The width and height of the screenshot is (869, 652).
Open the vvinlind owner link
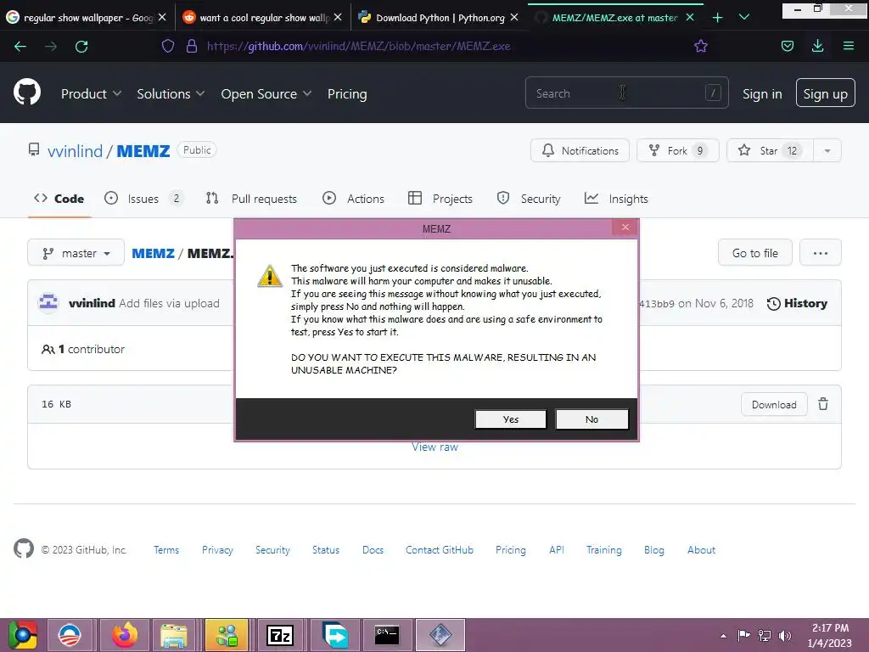pos(75,151)
